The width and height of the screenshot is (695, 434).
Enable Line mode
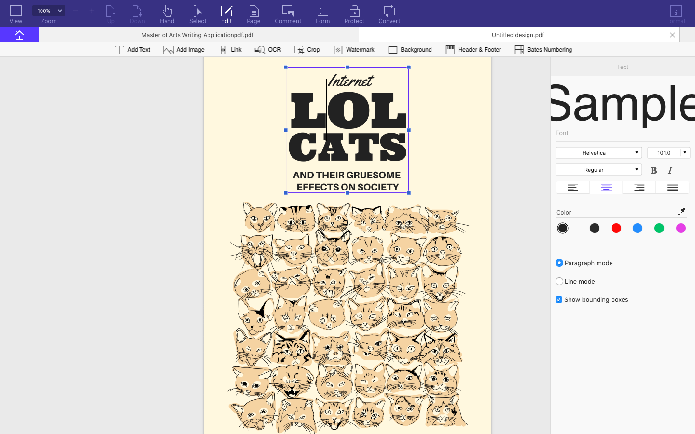[x=559, y=281]
